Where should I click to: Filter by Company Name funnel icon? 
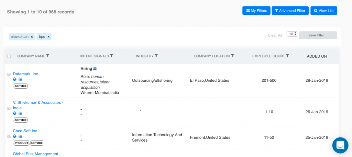pyautogui.click(x=48, y=56)
